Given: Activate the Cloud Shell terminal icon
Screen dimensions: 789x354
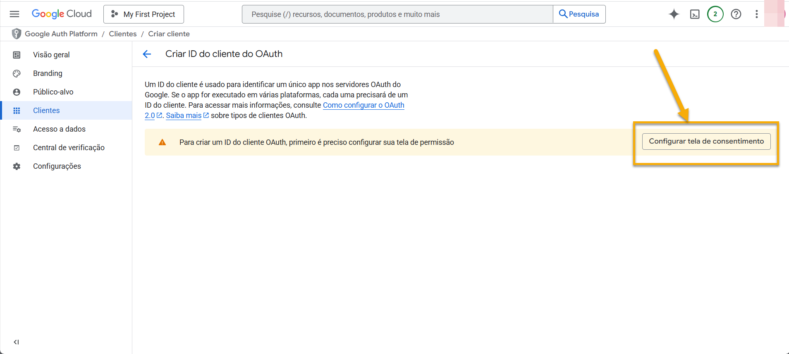Looking at the screenshot, I should (x=695, y=14).
